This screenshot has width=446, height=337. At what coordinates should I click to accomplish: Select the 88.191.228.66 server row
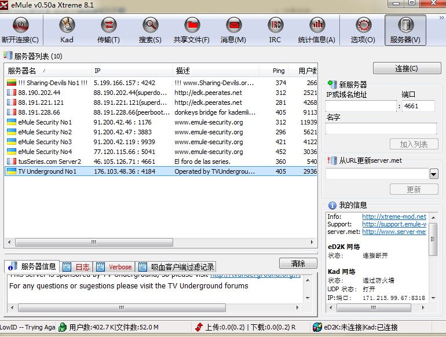[161, 112]
